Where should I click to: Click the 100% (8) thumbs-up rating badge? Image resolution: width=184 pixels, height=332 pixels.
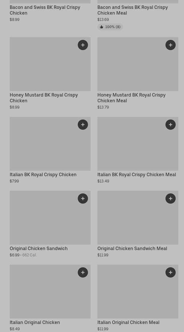[x=110, y=27]
